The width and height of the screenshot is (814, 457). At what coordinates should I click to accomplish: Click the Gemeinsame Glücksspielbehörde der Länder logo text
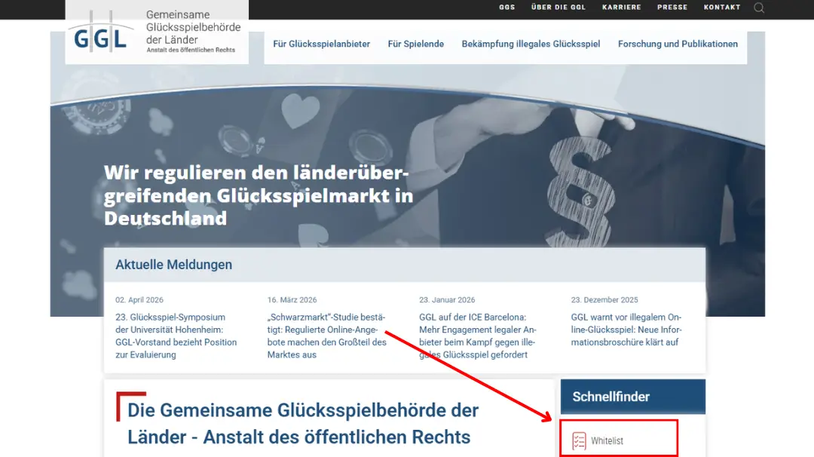tap(193, 27)
